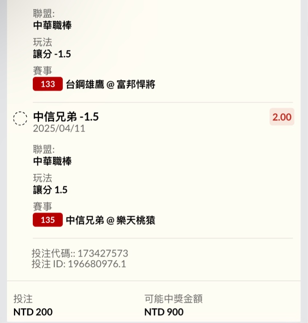The image size is (308, 323).
Task: Click the 讓分 1.5 play type value
Action: point(50,190)
